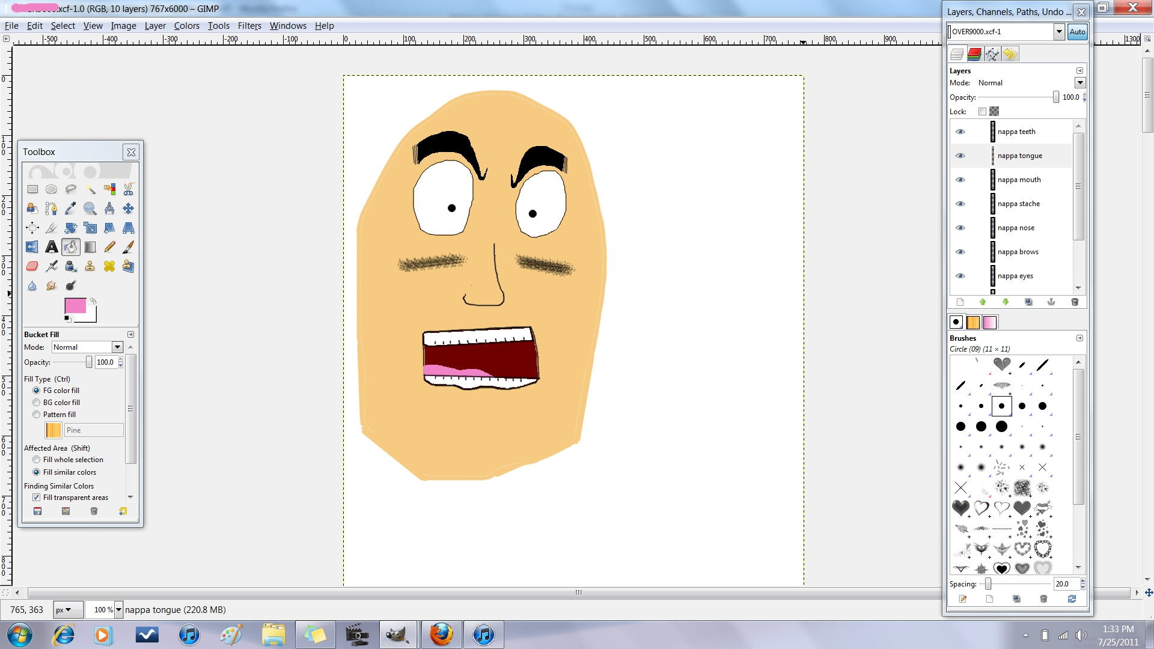
Task: Open the Select menu
Action: [x=63, y=26]
